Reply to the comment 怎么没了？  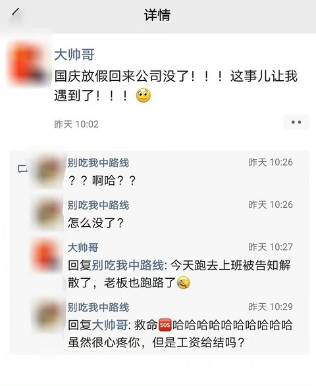pos(95,223)
